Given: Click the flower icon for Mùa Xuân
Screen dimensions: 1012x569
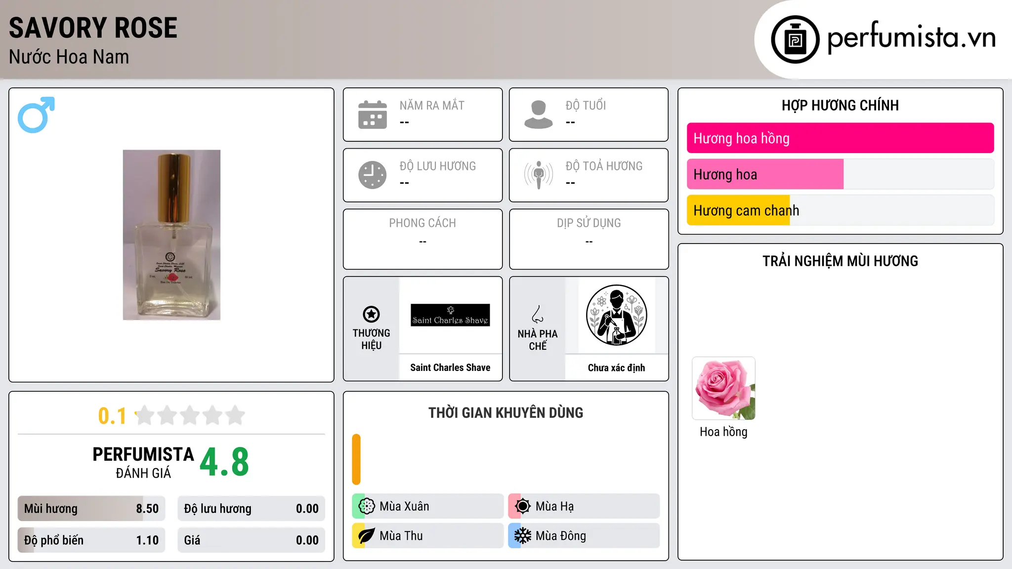Looking at the screenshot, I should pos(367,506).
